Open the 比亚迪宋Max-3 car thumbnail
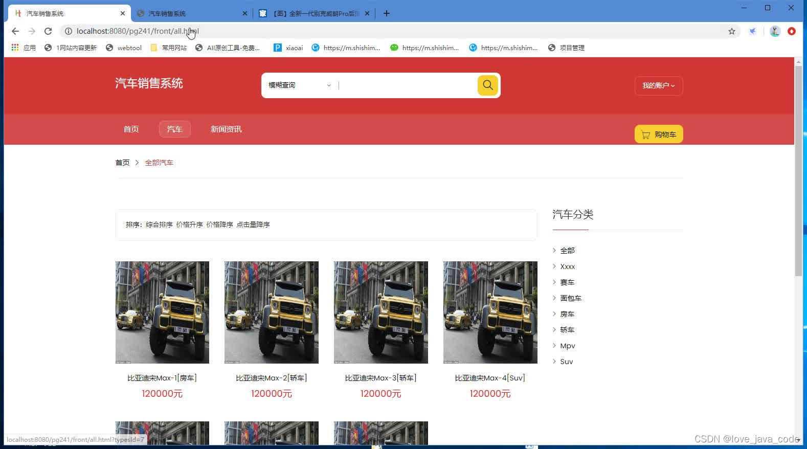This screenshot has width=807, height=449. point(381,312)
